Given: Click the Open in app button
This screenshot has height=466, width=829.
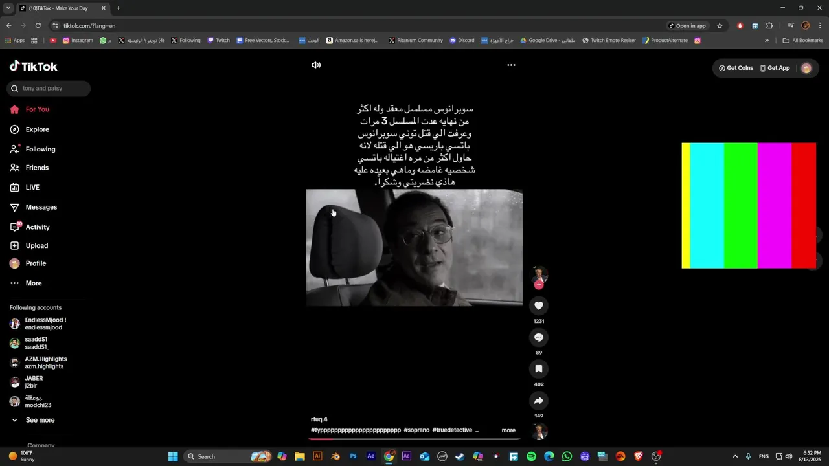Looking at the screenshot, I should 687,26.
